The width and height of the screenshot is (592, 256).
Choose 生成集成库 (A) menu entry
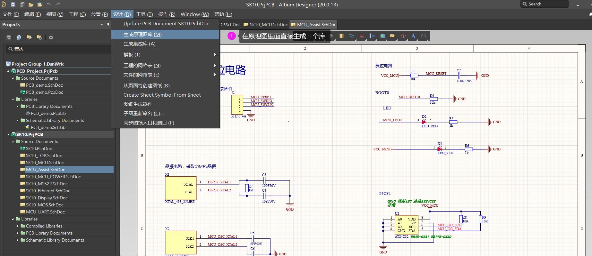pyautogui.click(x=165, y=44)
